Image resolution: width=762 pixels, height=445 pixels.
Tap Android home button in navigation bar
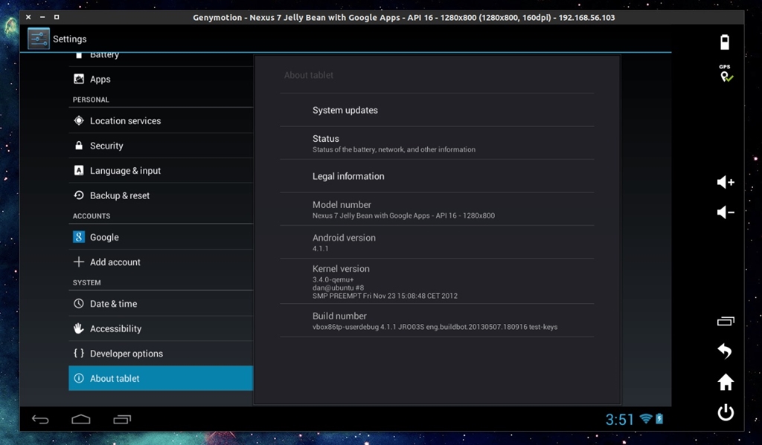(81, 419)
